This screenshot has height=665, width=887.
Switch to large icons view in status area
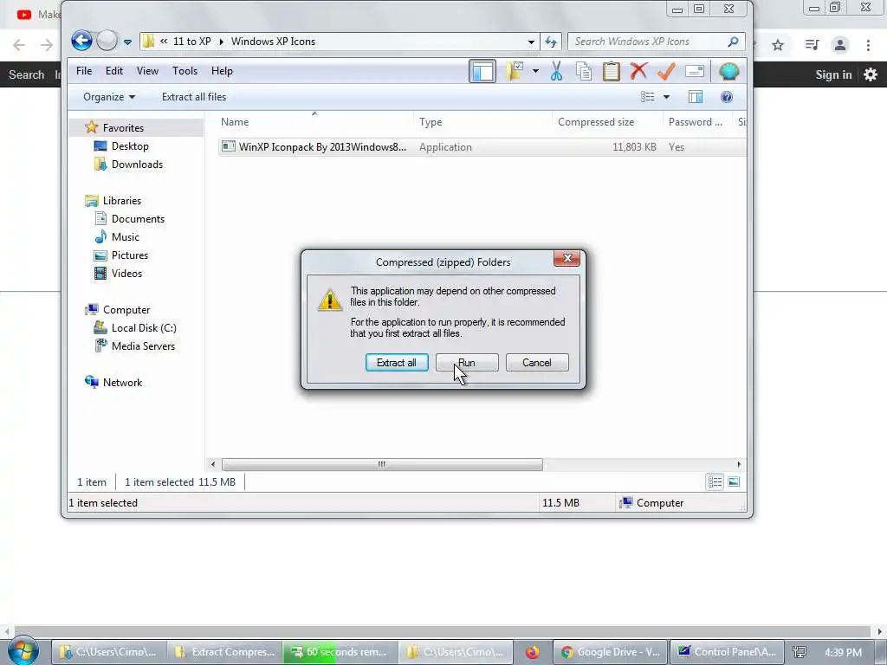tap(734, 481)
